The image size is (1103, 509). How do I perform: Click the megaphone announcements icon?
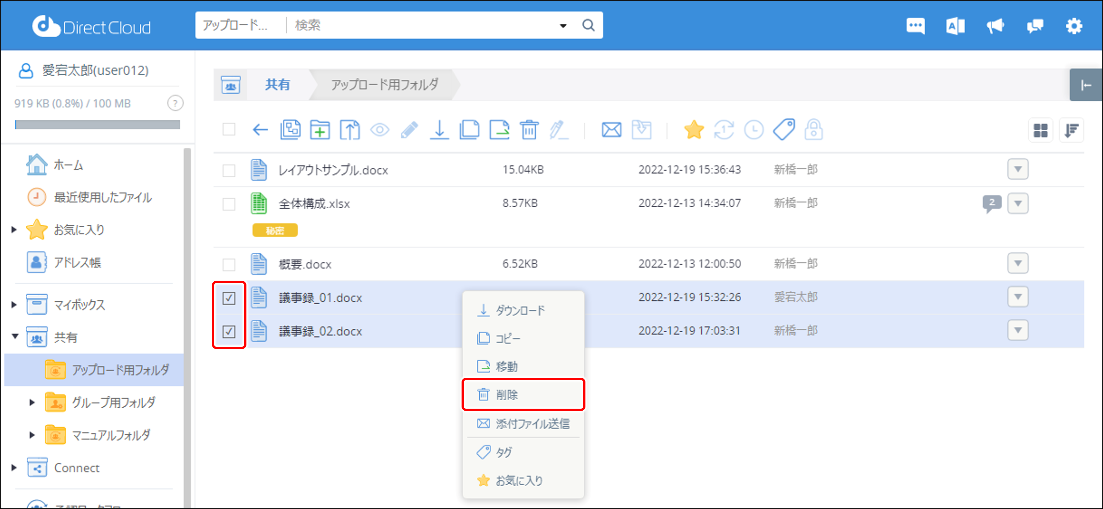[995, 26]
